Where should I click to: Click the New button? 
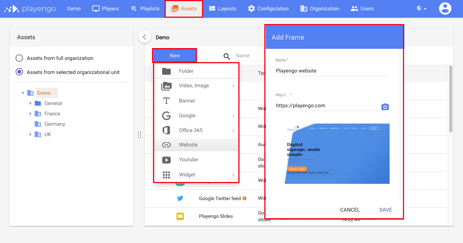(x=175, y=55)
